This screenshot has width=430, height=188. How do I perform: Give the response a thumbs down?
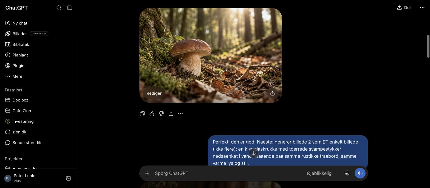(162, 114)
